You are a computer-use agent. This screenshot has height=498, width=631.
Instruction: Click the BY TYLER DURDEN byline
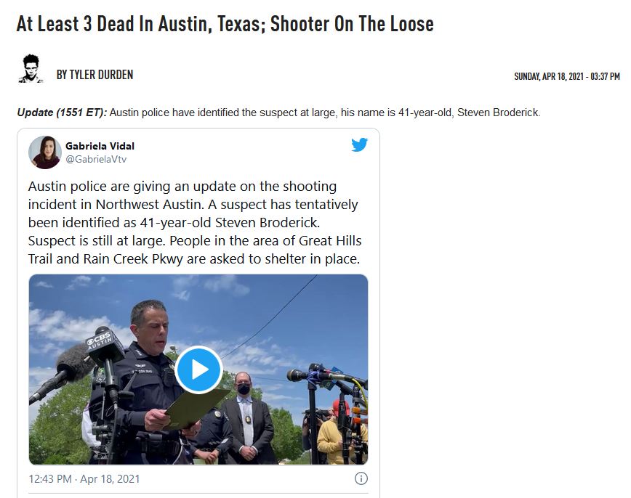pos(95,75)
